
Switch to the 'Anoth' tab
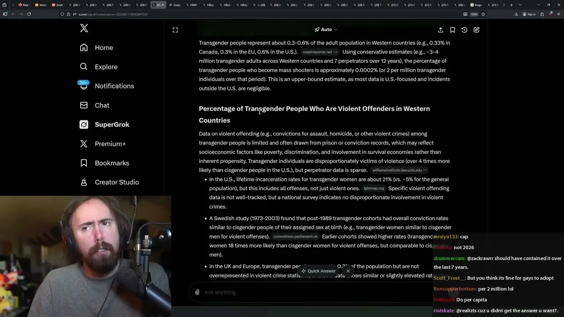point(57,5)
